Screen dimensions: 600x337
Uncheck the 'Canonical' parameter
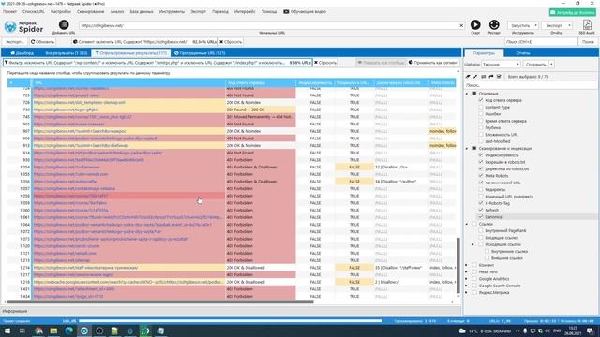pos(481,217)
